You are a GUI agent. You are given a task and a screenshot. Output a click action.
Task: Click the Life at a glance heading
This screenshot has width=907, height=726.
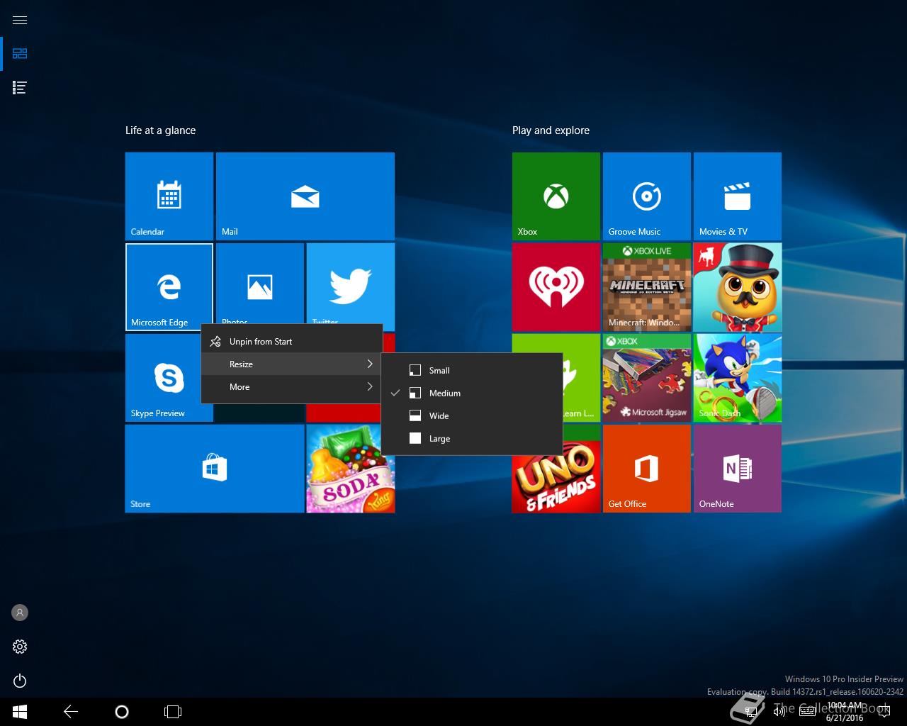point(160,130)
